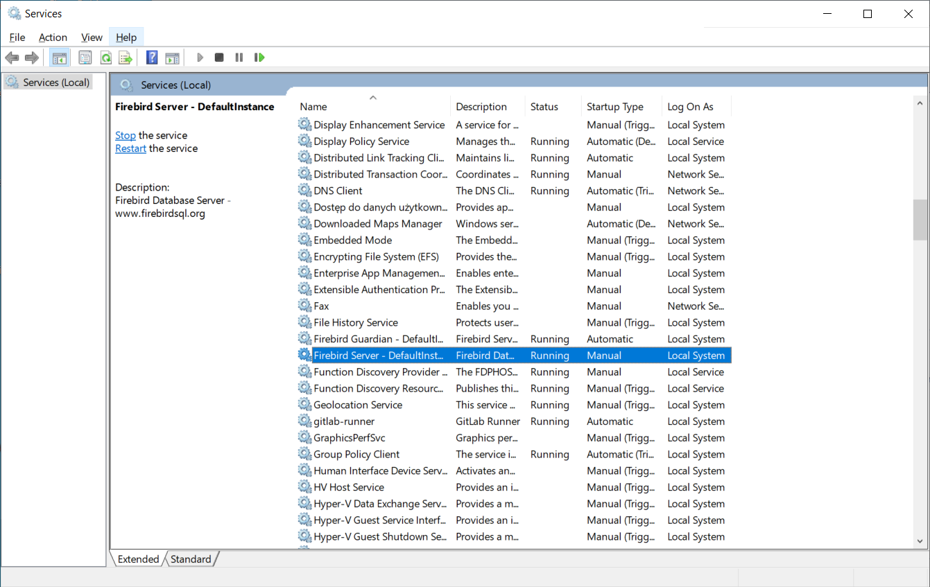The image size is (930, 587).
Task: Click the Stop the service link
Action: tap(126, 135)
